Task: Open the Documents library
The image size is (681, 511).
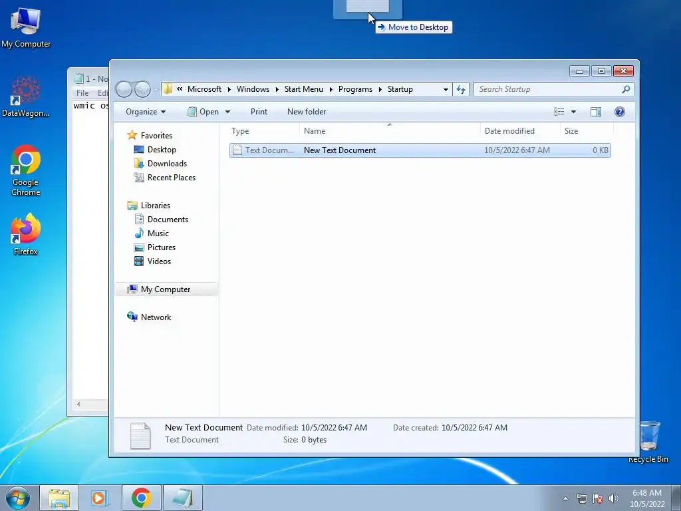Action: pos(161,220)
